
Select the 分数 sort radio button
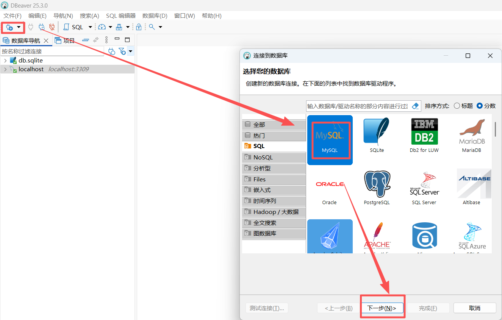480,106
